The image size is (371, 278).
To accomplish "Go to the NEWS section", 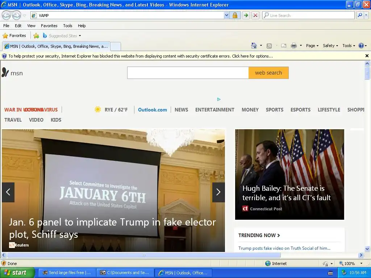I will [181, 110].
